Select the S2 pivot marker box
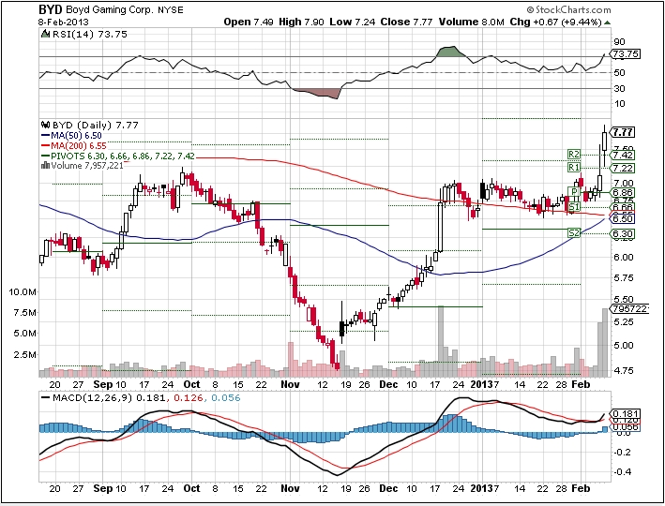Image resolution: width=665 pixels, height=506 pixels. pyautogui.click(x=573, y=233)
